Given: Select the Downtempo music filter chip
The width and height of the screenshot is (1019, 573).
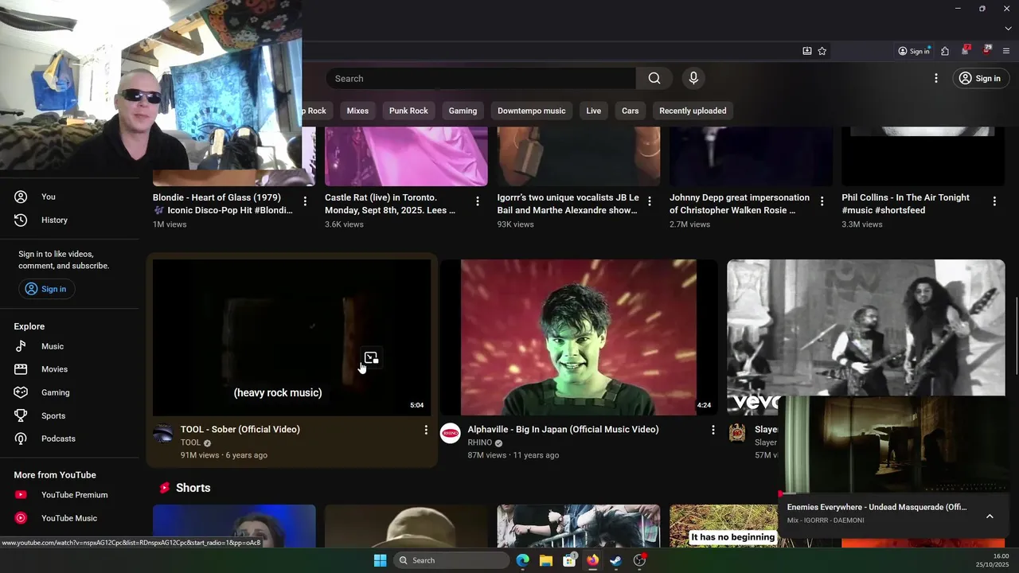Looking at the screenshot, I should [531, 111].
